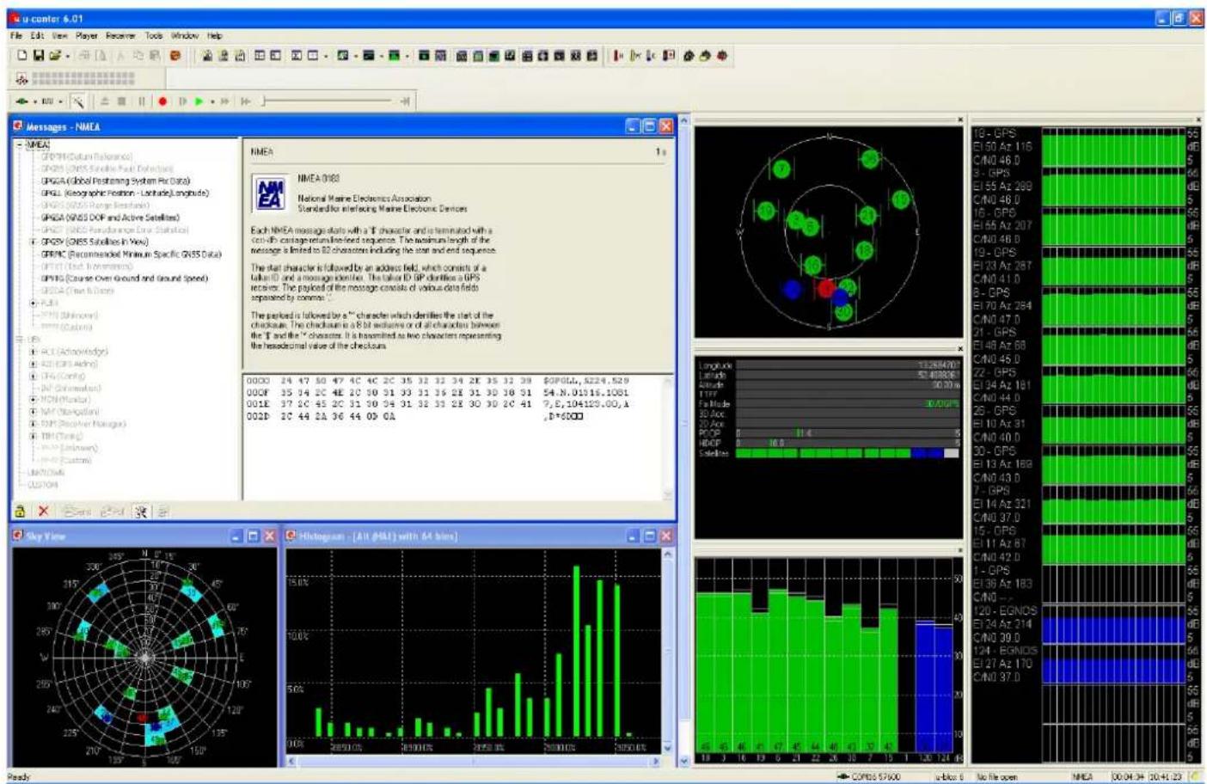
Task: Click the u-blox 6 status bar entry
Action: 950,776
